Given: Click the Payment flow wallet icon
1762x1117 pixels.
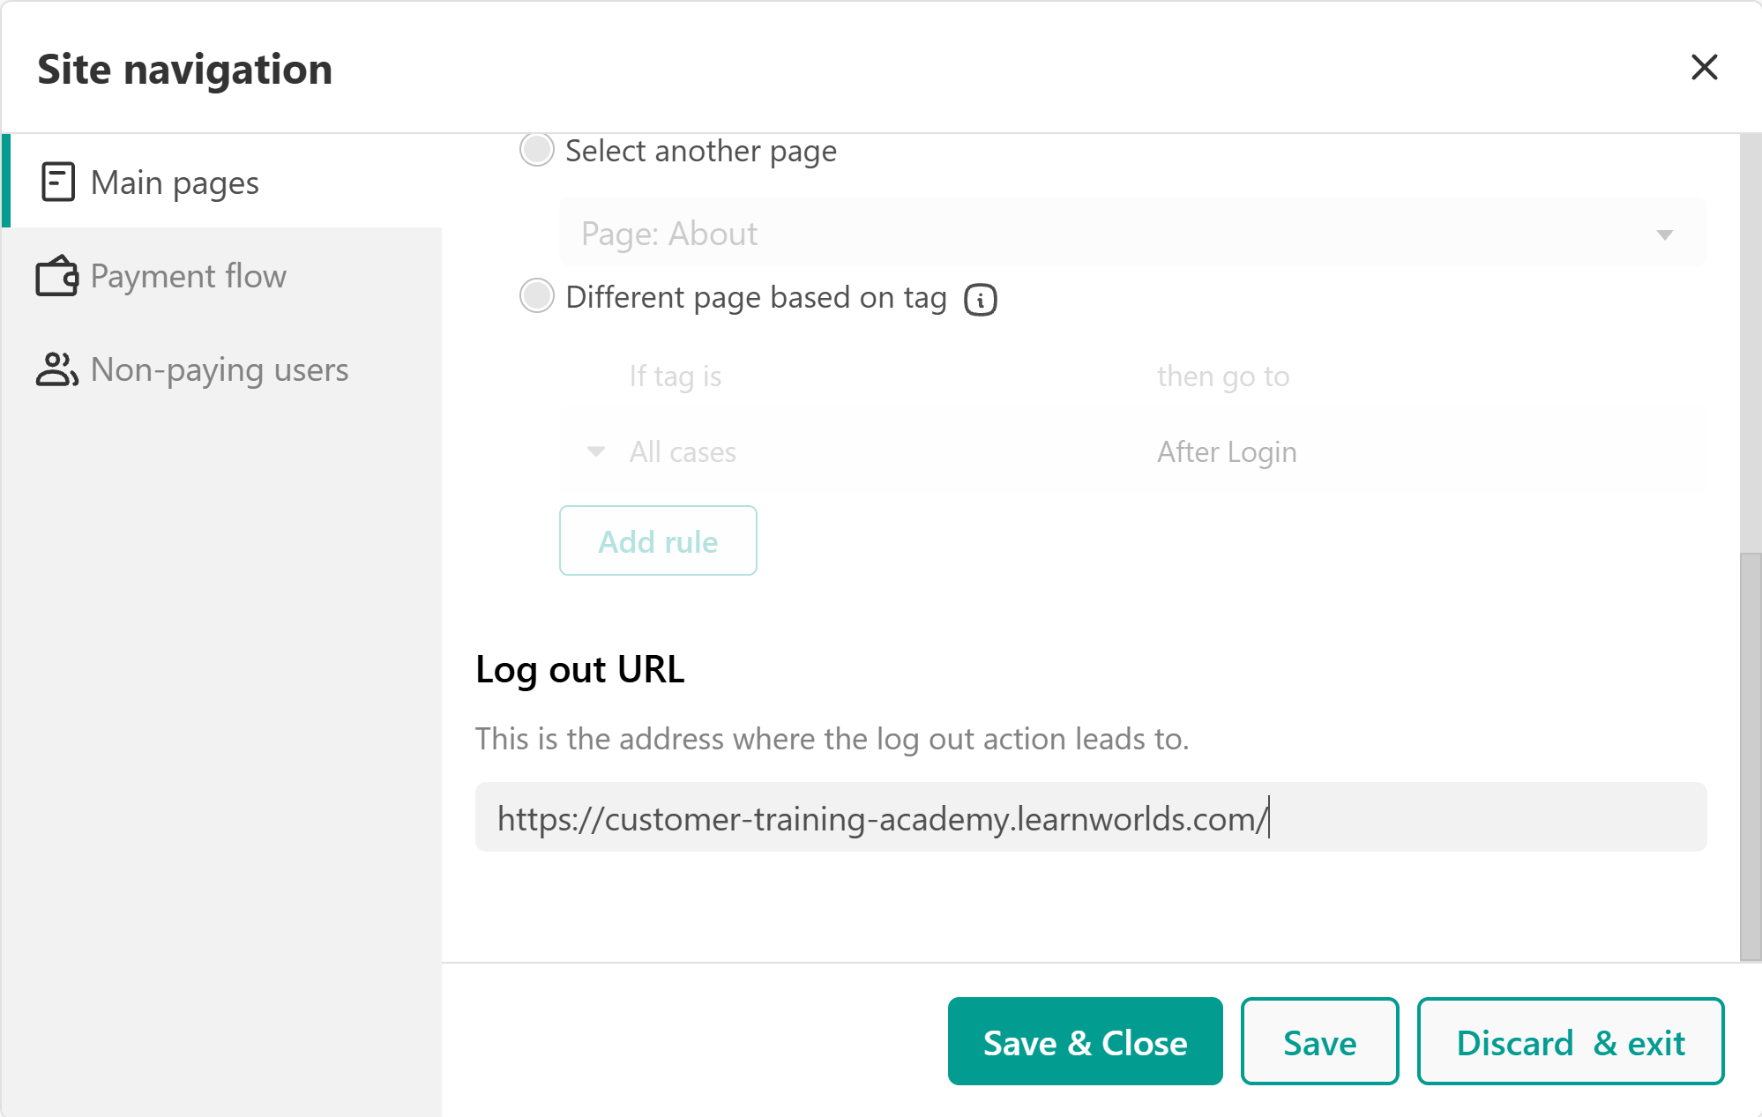Looking at the screenshot, I should click(57, 276).
